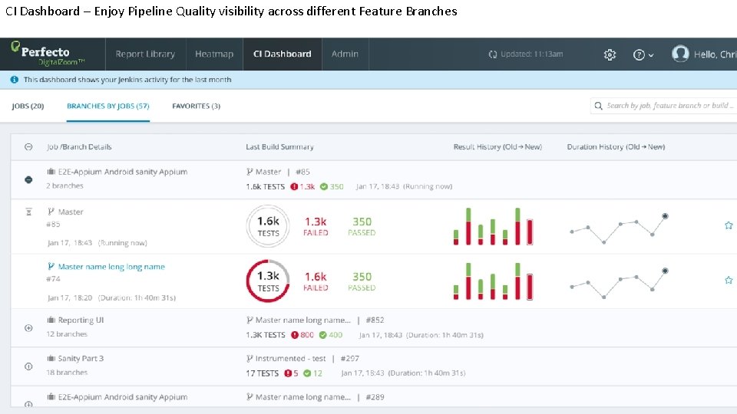Collapse the E2E-Appium Android sanity Appium #85 job

tap(28, 179)
